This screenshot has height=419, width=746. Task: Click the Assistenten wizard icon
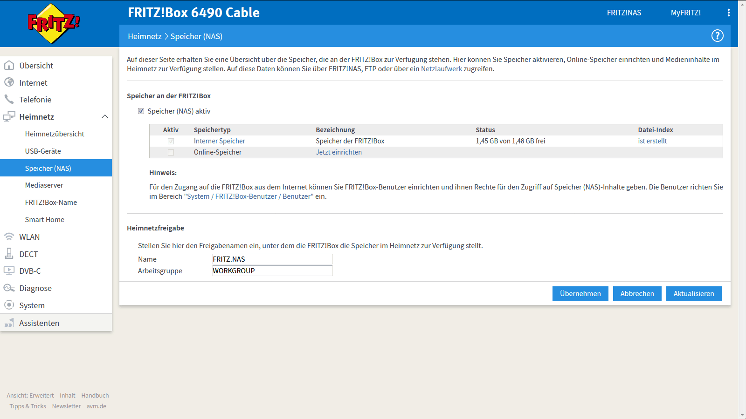tap(9, 323)
